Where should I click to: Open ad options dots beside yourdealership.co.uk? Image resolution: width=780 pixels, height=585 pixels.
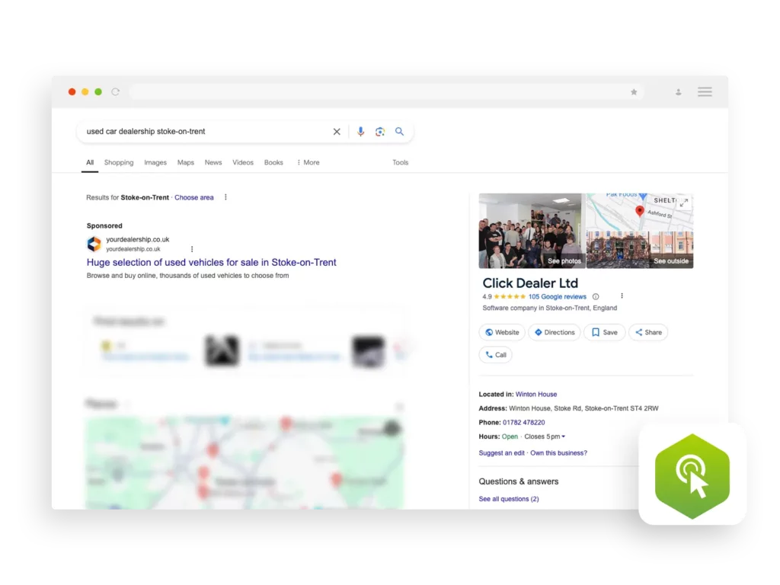[x=192, y=249]
